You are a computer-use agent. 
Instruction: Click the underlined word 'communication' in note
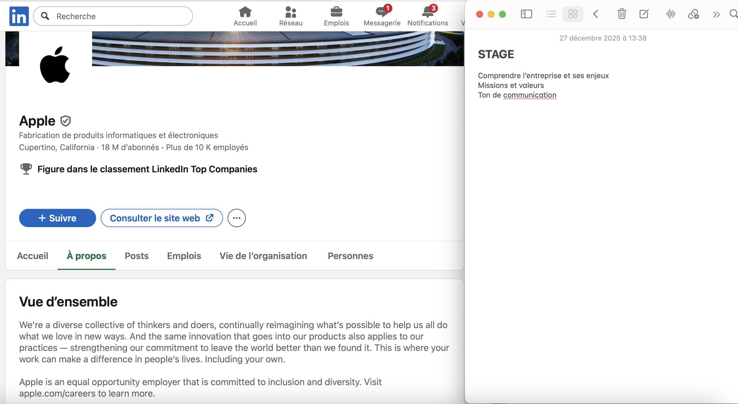pyautogui.click(x=530, y=95)
